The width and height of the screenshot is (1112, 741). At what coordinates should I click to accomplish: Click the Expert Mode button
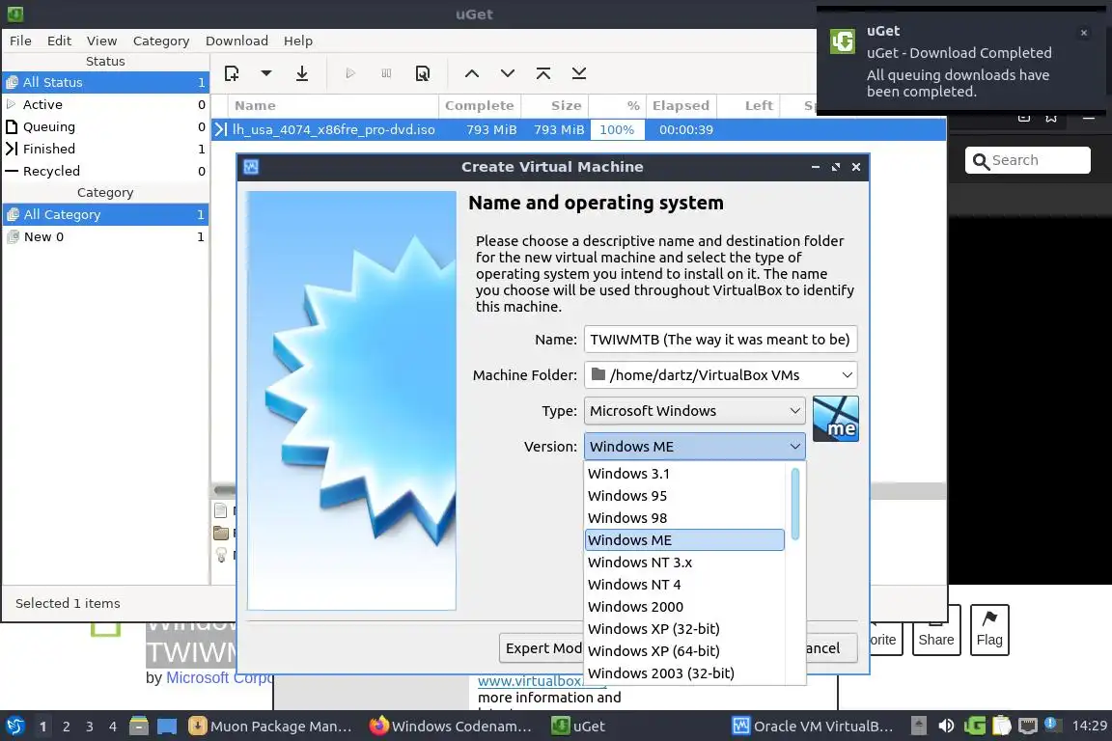tap(542, 648)
